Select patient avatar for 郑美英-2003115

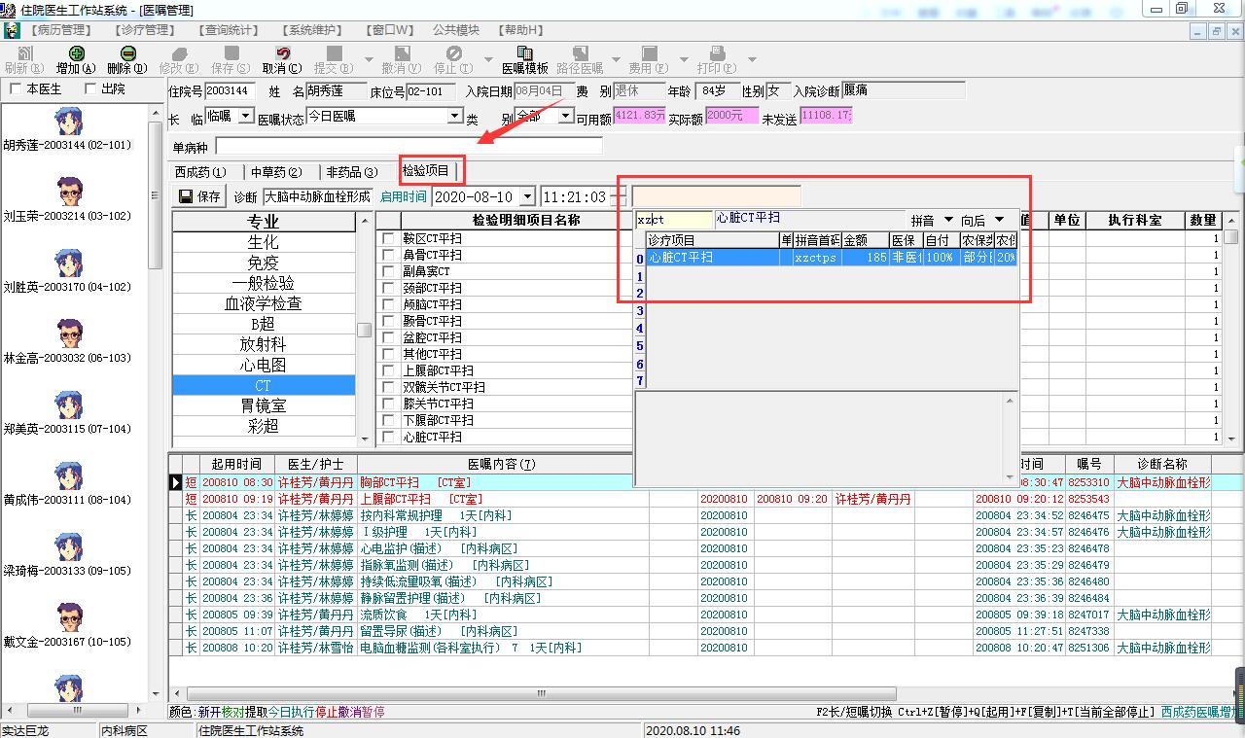tap(68, 405)
